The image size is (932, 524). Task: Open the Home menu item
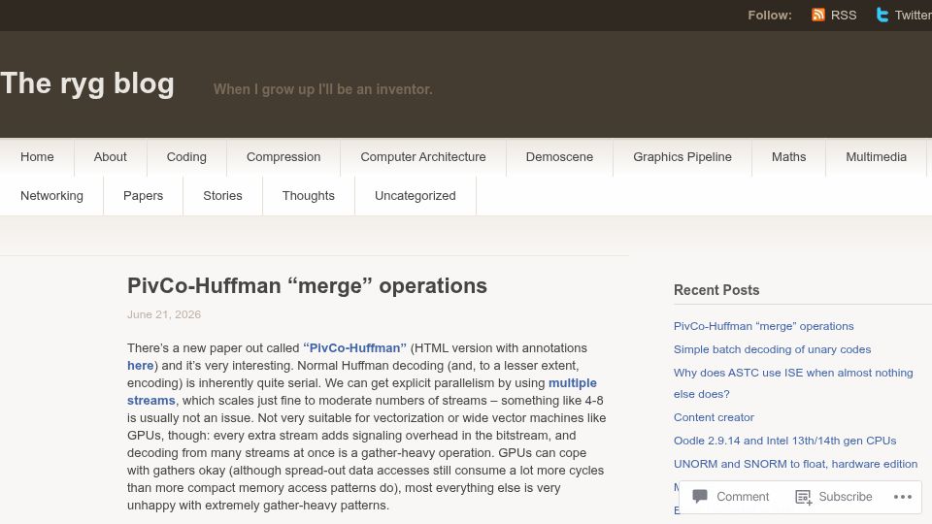click(x=37, y=157)
